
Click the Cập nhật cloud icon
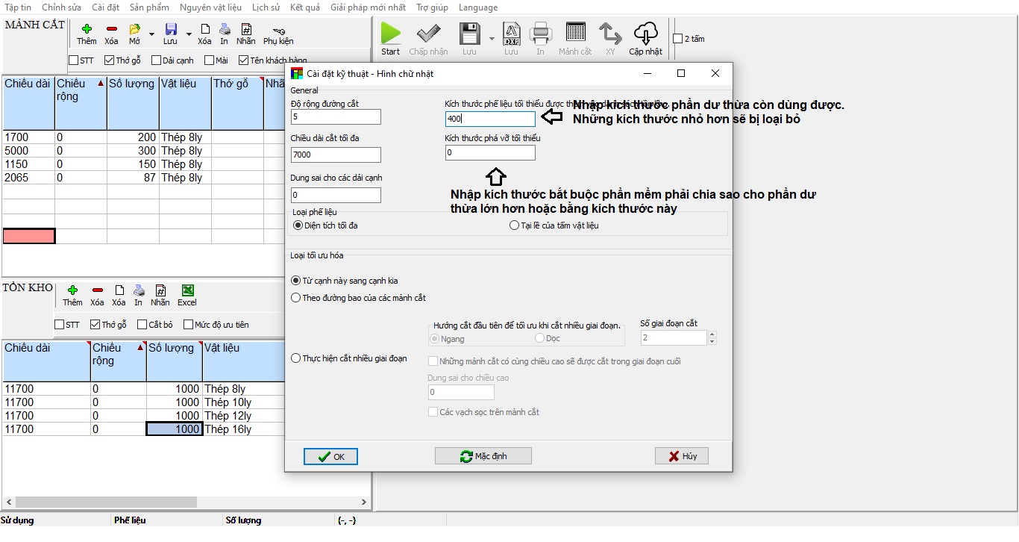click(645, 34)
